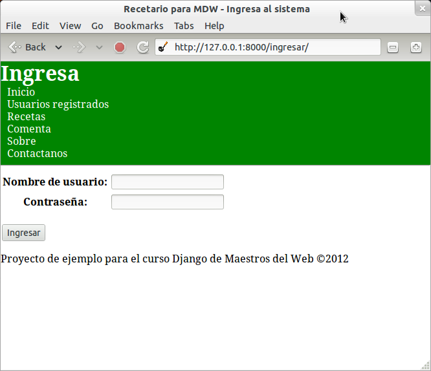Zoom out with the minus icon
The image size is (431, 371).
[x=393, y=47]
